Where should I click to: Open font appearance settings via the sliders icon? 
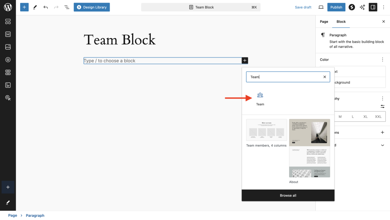point(382,107)
